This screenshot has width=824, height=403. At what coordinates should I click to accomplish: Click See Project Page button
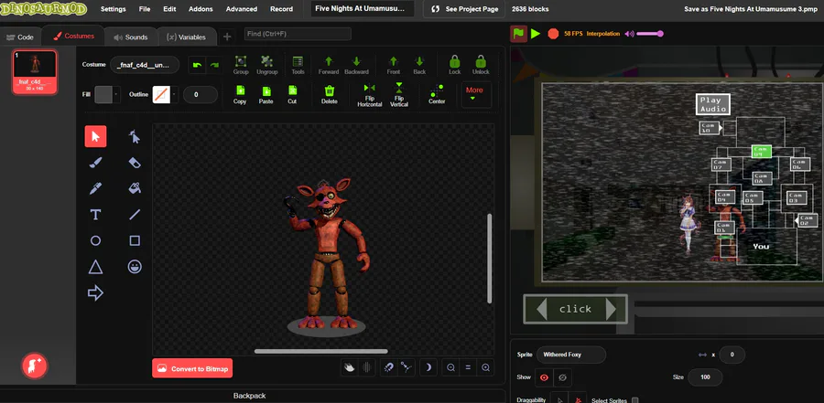tap(464, 9)
